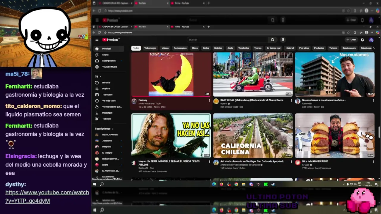
Task: Open the Ki Maligno channel
Action: 110,153
